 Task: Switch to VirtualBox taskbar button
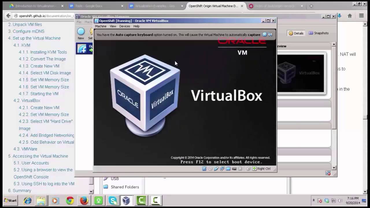click(x=126, y=200)
